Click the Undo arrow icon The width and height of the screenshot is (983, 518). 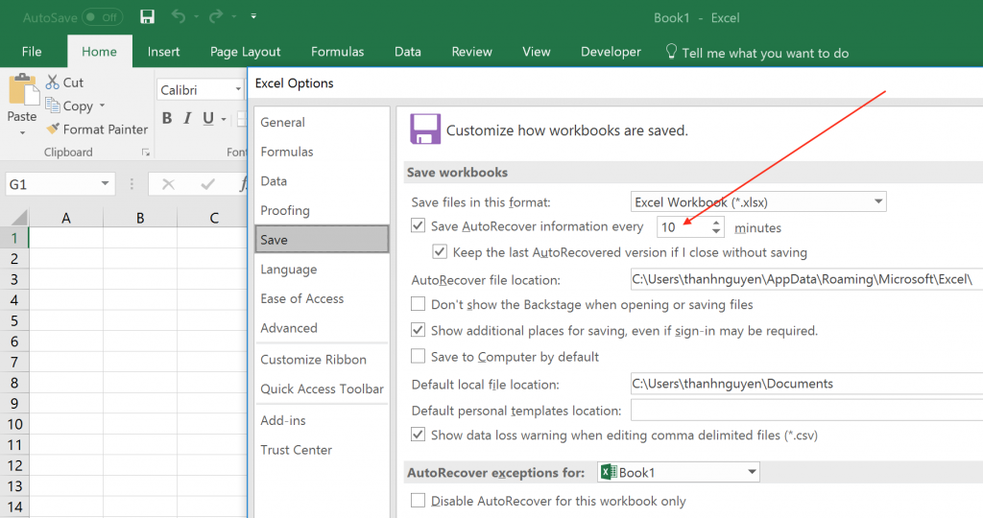point(179,17)
